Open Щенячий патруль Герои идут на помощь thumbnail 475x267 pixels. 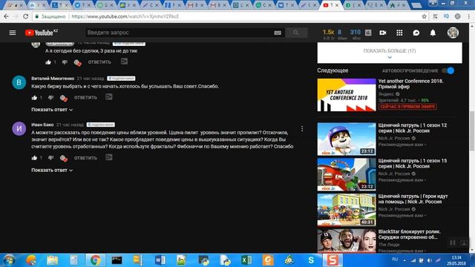347,210
